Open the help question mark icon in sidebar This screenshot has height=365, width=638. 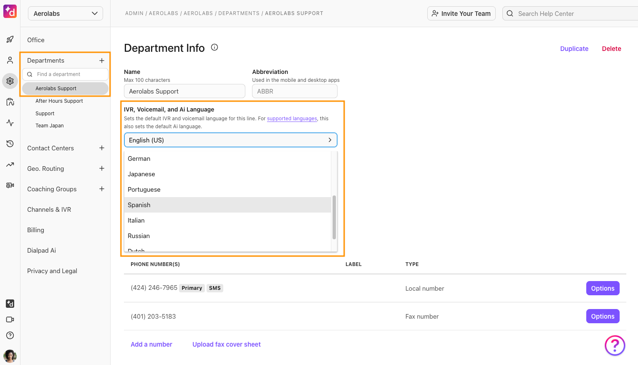coord(10,335)
